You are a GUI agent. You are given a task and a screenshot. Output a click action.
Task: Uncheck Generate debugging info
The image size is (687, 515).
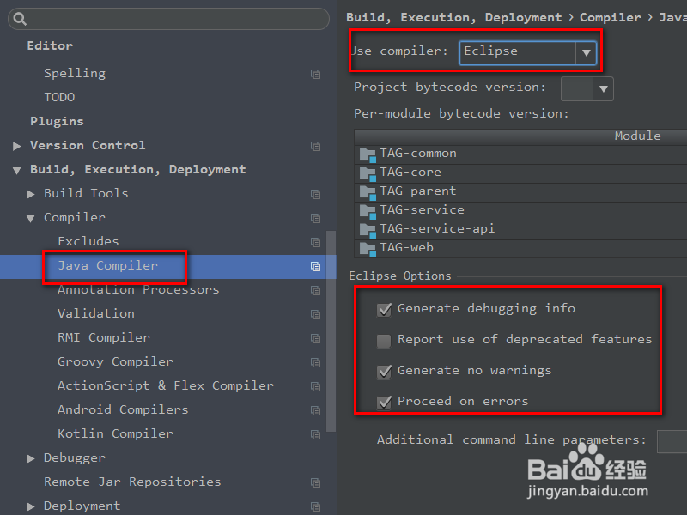[x=384, y=310]
